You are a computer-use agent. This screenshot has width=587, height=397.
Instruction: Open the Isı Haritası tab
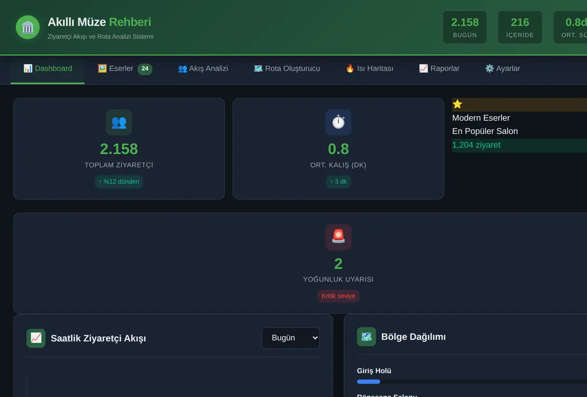pyautogui.click(x=369, y=69)
